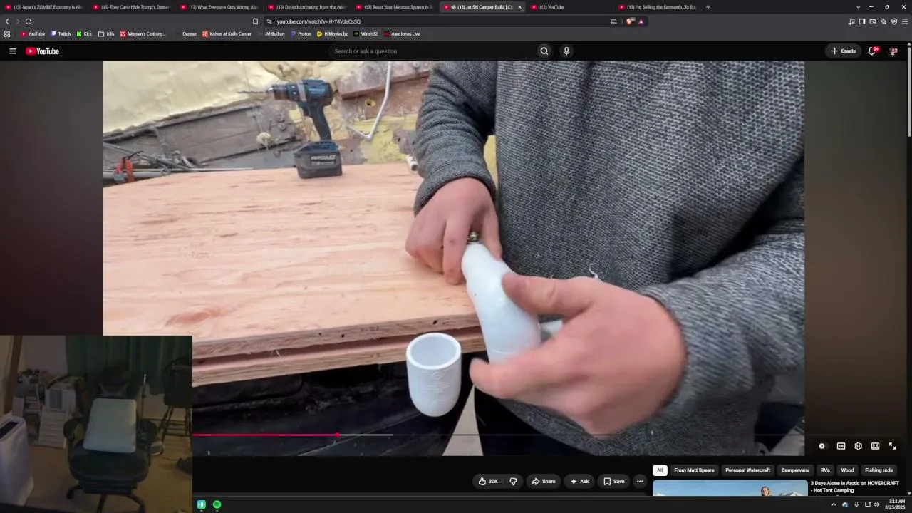Click the video progress bar scrubber
The image size is (912, 513).
point(337,435)
